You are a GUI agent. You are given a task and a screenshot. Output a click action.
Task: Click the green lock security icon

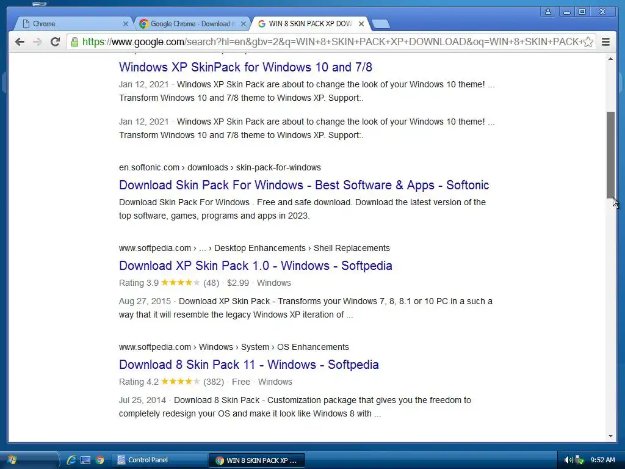(74, 42)
